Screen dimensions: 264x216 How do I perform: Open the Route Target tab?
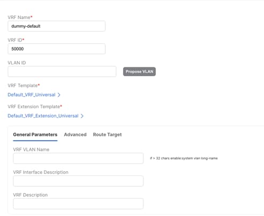(107, 134)
